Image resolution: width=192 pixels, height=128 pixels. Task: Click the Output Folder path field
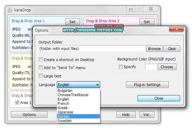[x=92, y=49]
